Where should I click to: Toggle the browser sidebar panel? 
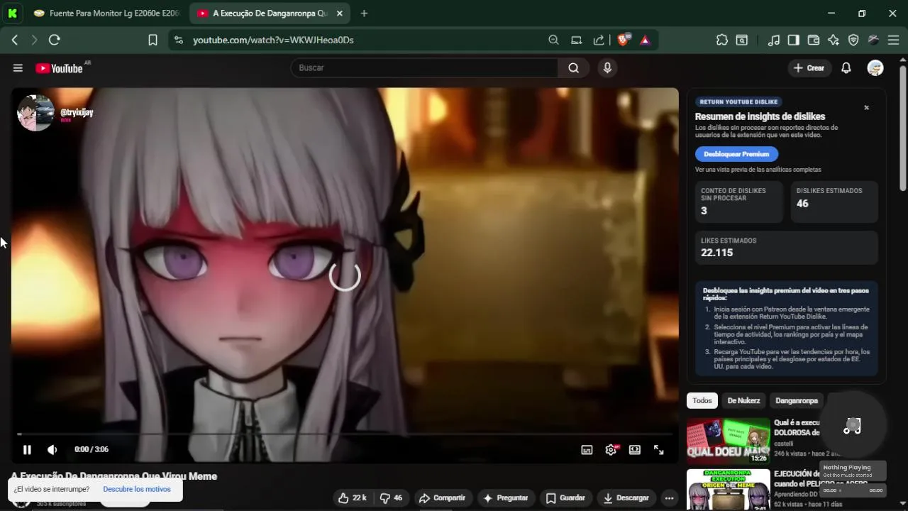point(794,40)
